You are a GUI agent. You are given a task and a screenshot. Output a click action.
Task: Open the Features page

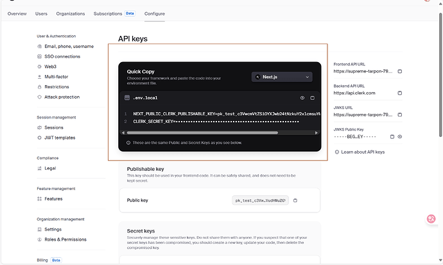click(x=53, y=198)
